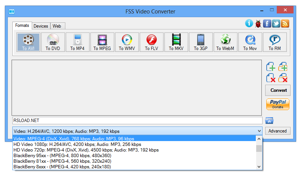Report a bug via ladybug icon
Image resolution: width=304 pixels, height=178 pixels.
pyautogui.click(x=258, y=24)
